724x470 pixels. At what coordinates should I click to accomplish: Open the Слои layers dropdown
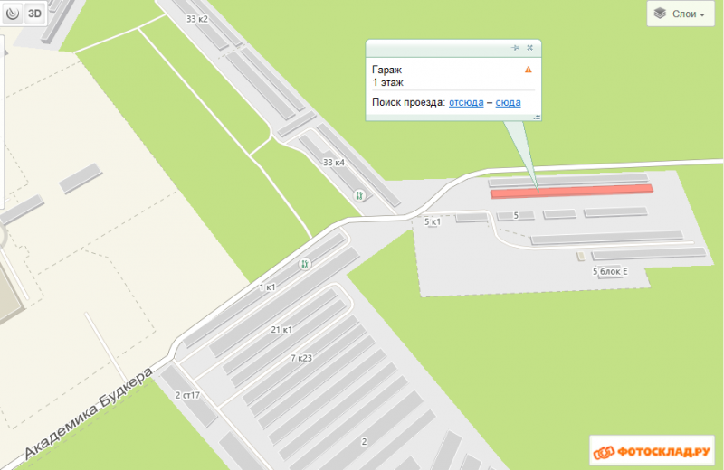tap(681, 14)
